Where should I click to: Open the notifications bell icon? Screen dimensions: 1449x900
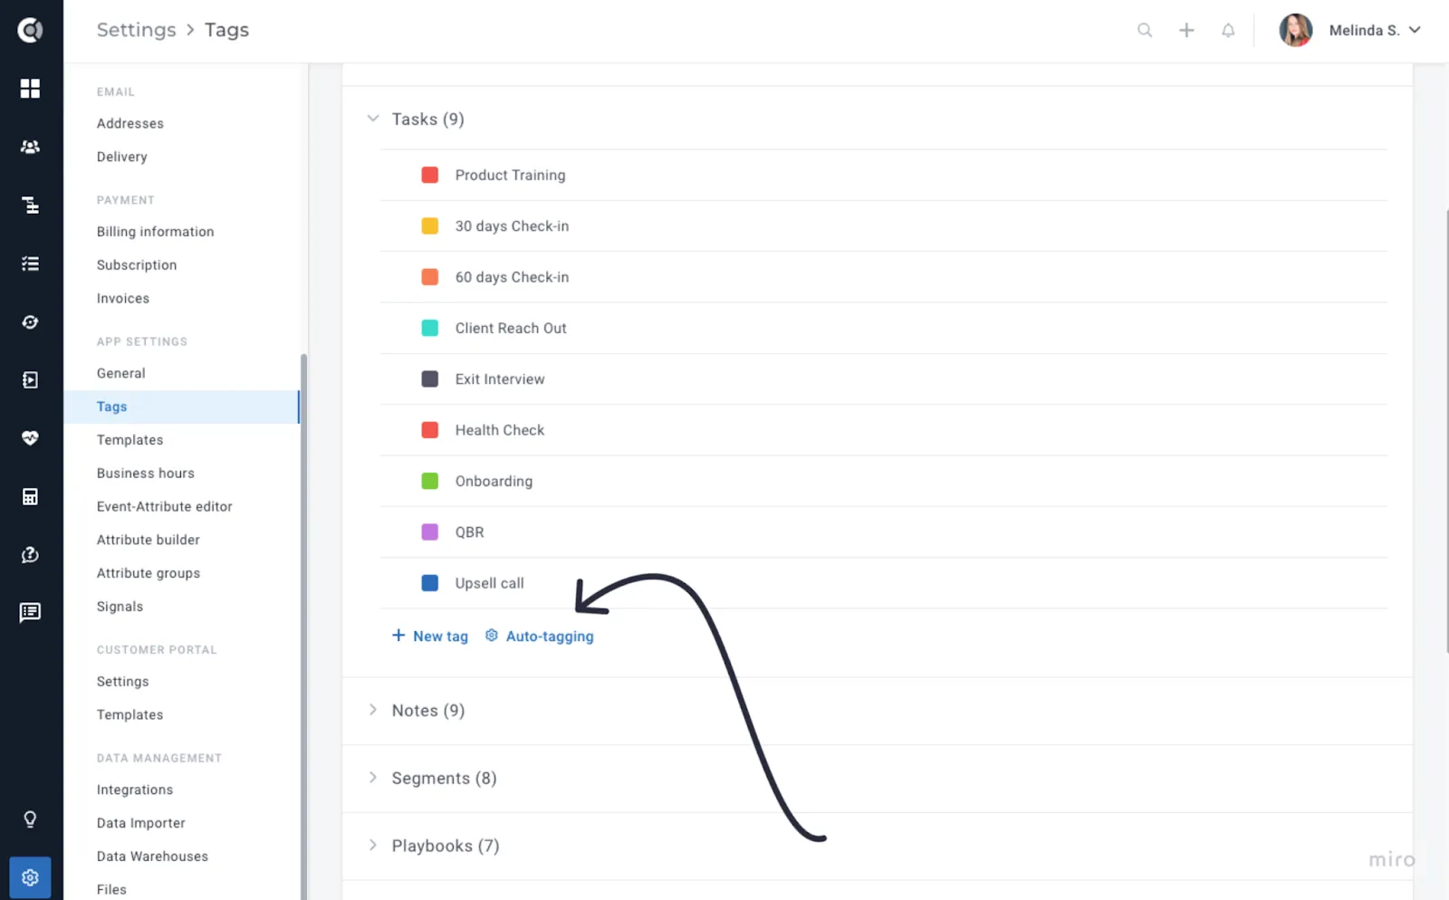pos(1228,30)
